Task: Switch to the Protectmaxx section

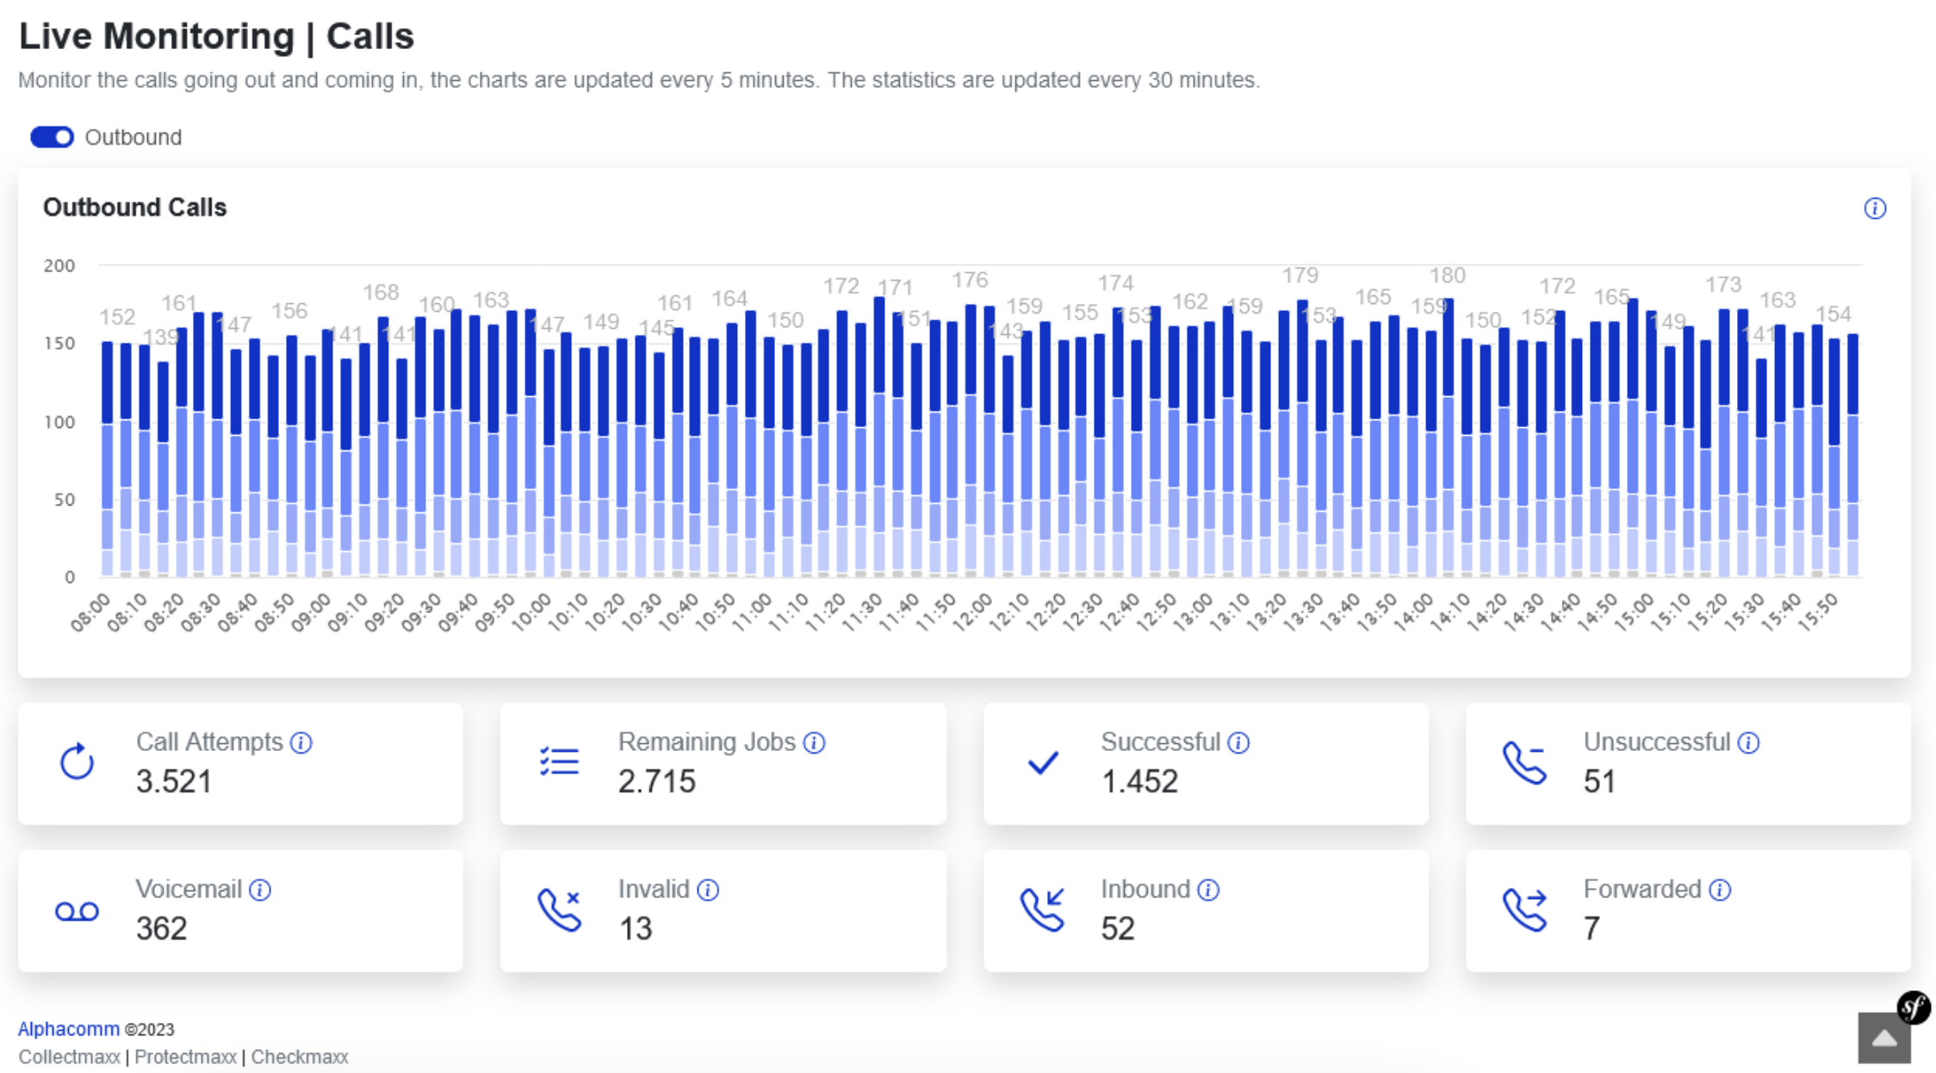Action: click(x=186, y=1057)
